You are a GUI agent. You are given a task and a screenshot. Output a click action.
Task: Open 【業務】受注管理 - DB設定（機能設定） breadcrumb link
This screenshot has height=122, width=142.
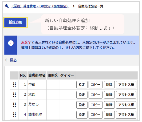(40, 6)
